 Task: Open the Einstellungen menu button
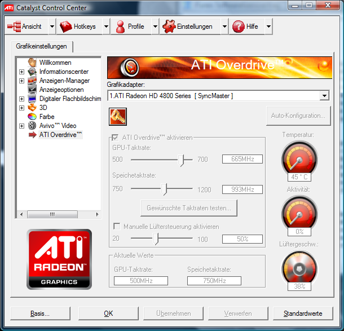point(191,27)
